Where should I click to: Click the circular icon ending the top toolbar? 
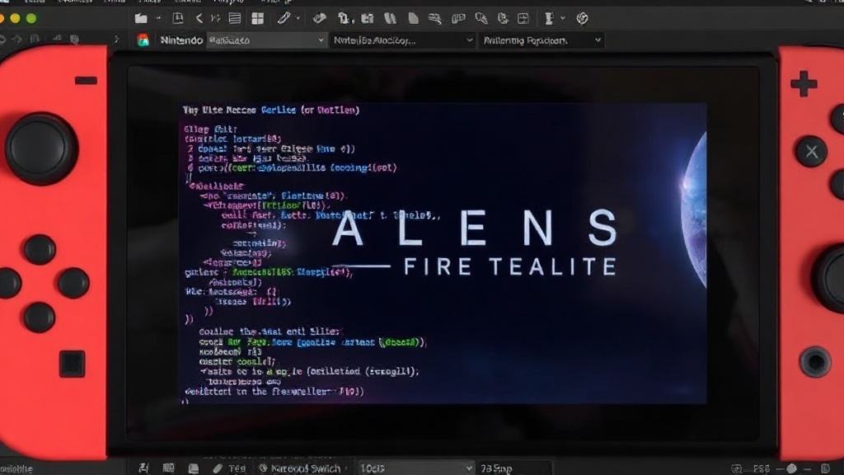pyautogui.click(x=583, y=18)
